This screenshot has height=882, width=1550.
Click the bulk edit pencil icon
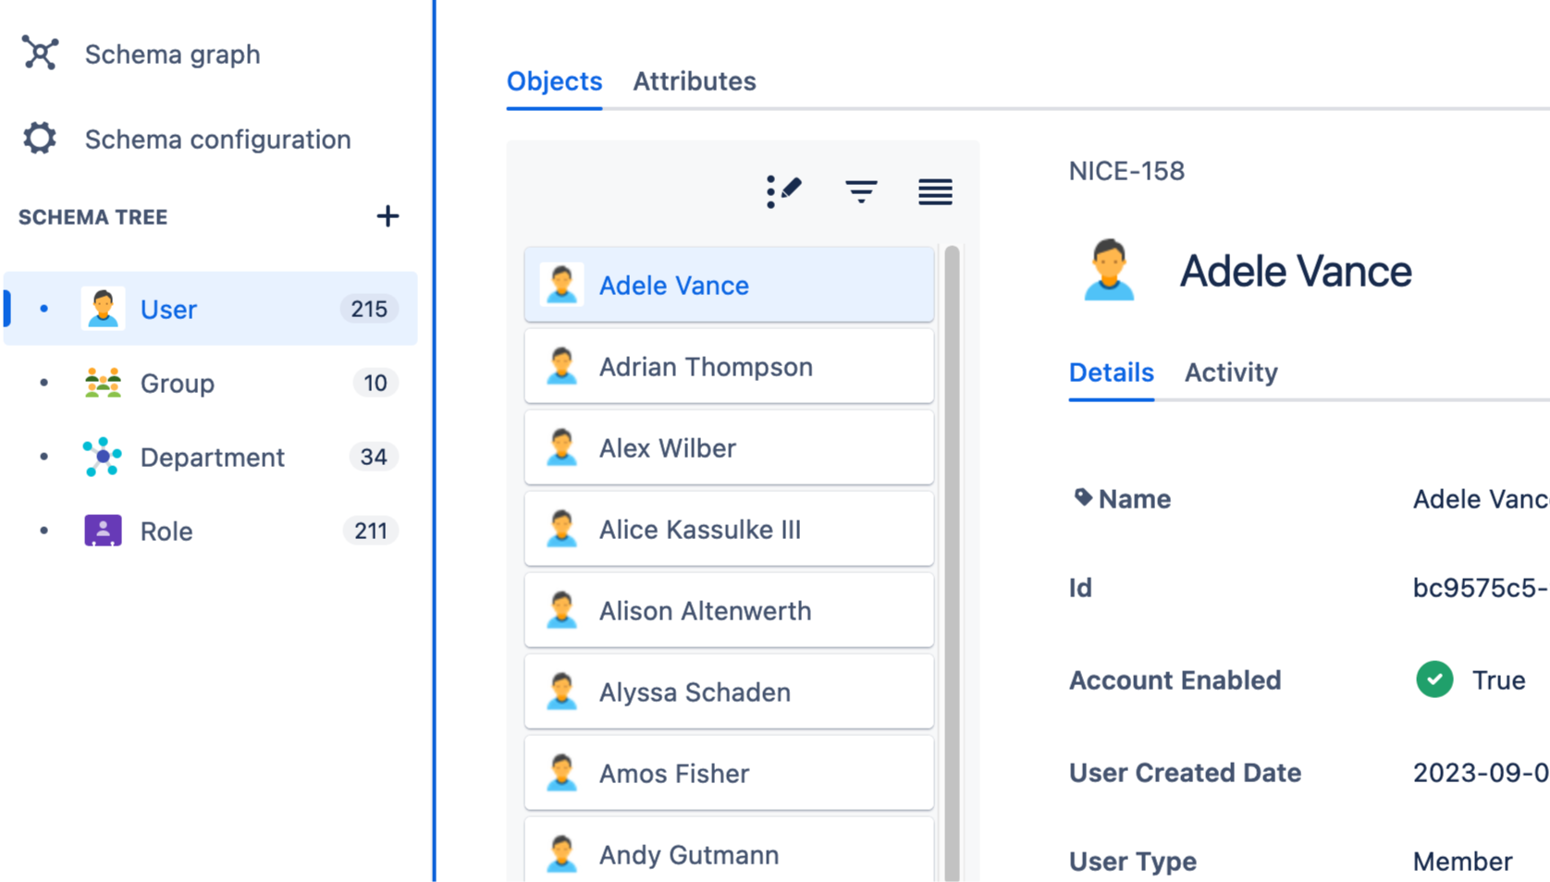[x=783, y=191]
